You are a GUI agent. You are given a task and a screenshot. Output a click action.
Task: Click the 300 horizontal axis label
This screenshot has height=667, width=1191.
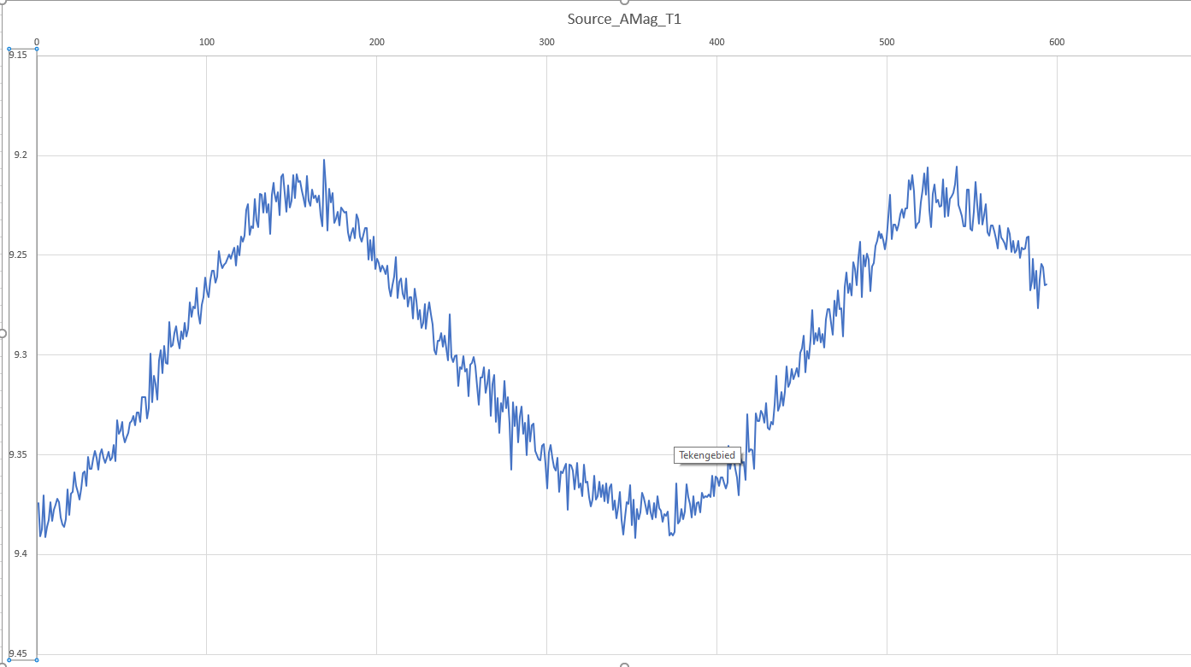(x=546, y=42)
